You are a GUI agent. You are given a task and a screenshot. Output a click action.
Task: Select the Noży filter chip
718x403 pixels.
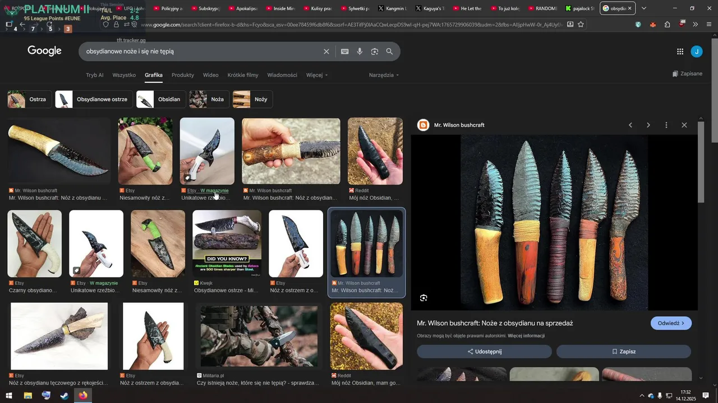coord(252,99)
